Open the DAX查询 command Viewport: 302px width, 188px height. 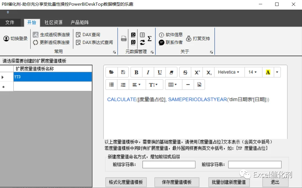coord(88,35)
